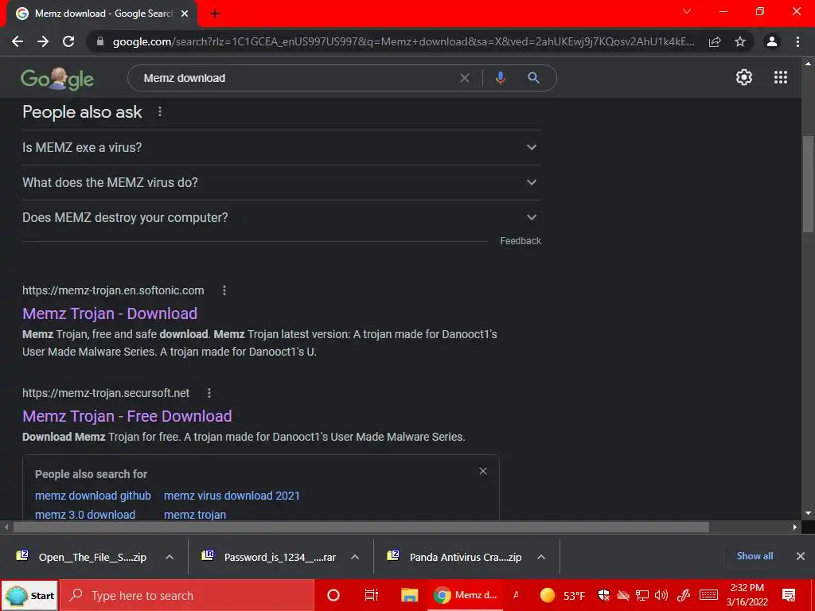Click the Feedback link
Image resolution: width=815 pixels, height=611 pixels.
coord(521,241)
